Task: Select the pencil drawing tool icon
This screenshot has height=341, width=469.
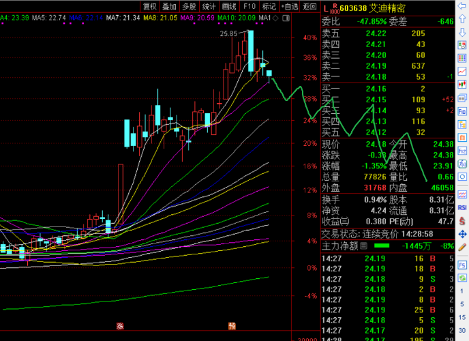Action: pyautogui.click(x=462, y=247)
